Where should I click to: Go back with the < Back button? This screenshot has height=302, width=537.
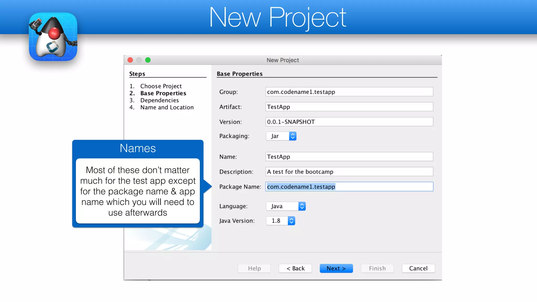point(295,268)
